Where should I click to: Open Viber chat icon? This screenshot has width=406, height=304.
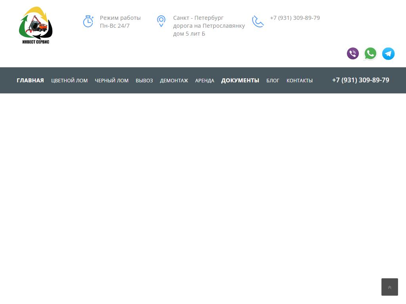click(352, 53)
